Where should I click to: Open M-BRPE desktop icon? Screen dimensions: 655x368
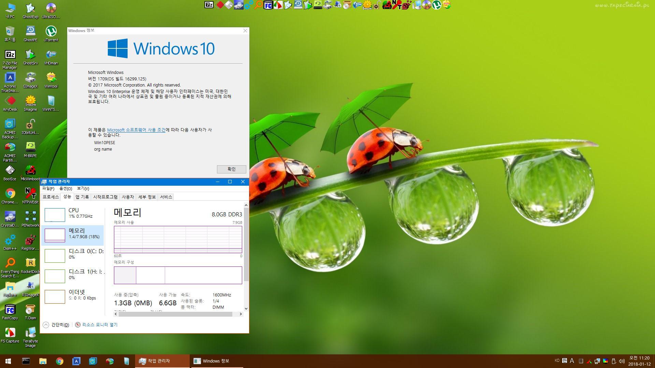30,150
